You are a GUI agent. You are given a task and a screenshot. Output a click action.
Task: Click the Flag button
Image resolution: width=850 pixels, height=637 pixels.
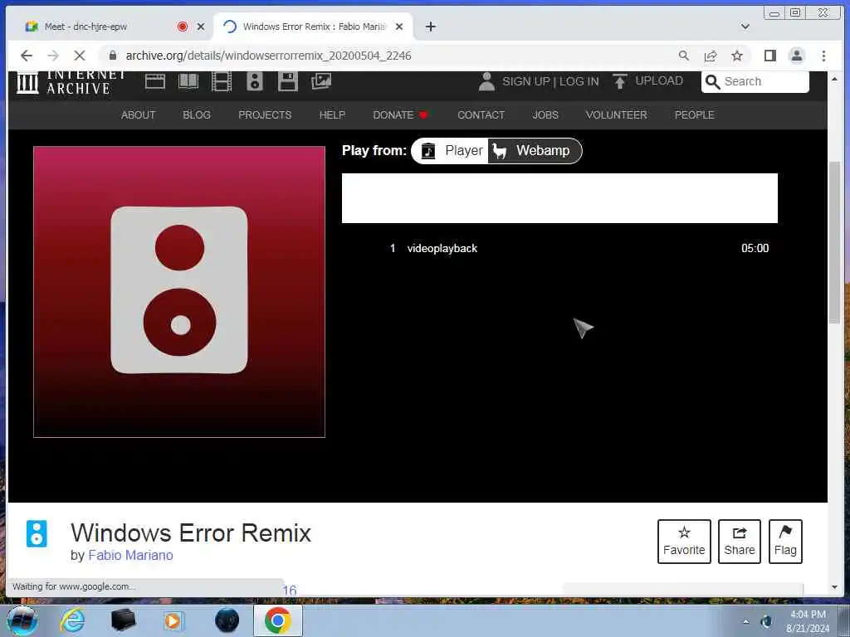coord(785,541)
